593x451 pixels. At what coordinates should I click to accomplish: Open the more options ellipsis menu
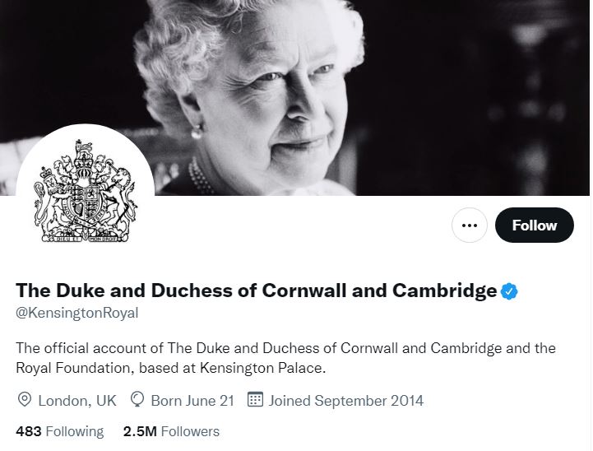(x=470, y=225)
